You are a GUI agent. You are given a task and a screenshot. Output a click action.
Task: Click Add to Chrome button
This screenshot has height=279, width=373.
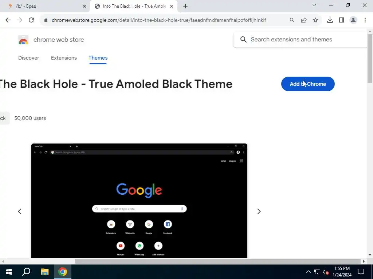tap(308, 84)
